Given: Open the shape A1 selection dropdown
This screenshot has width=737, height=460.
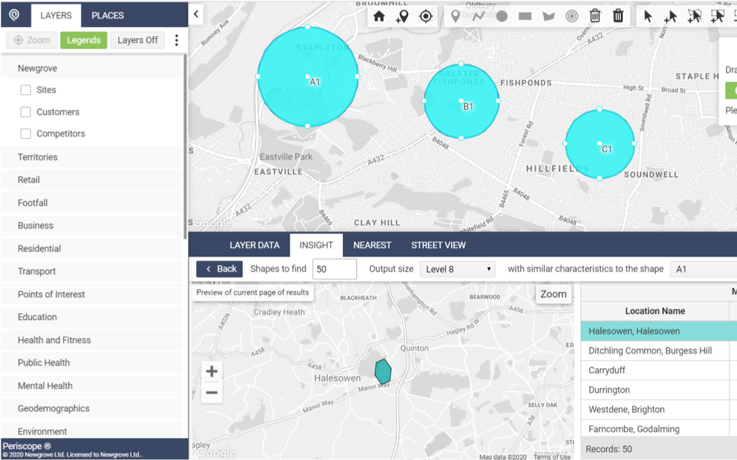Looking at the screenshot, I should click(x=703, y=269).
